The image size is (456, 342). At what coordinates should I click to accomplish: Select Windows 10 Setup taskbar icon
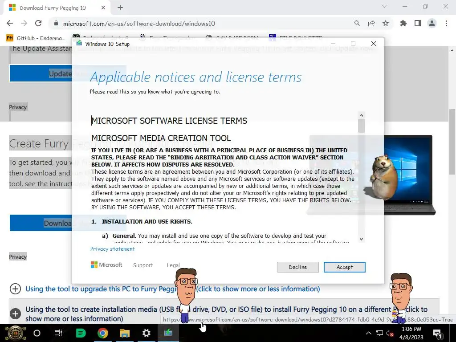[168, 333]
